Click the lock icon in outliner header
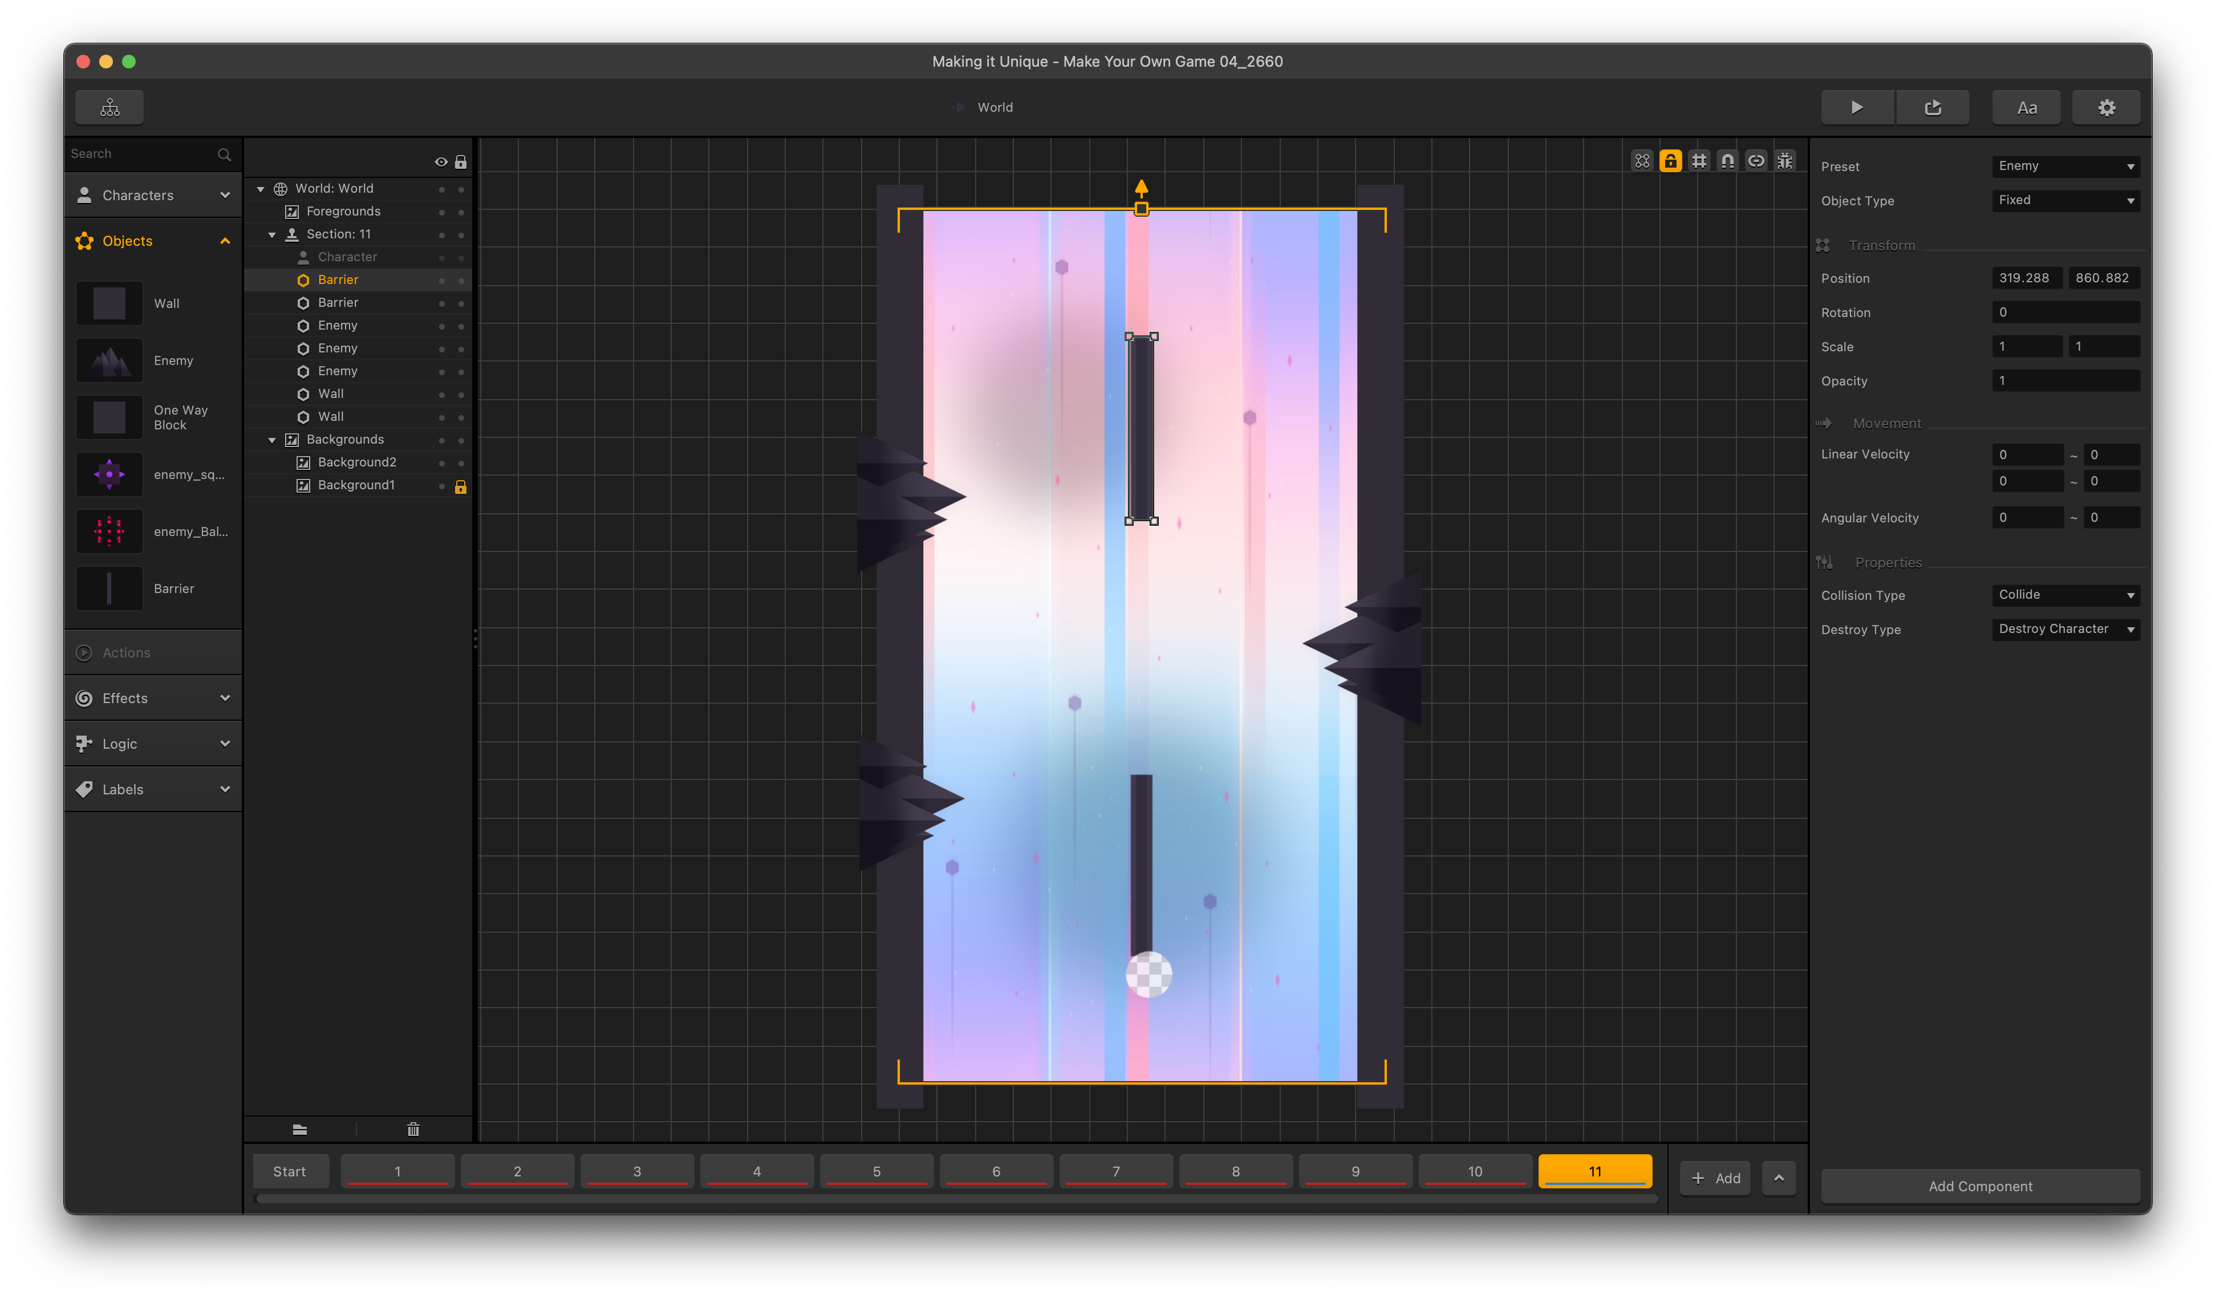This screenshot has height=1299, width=2216. click(x=461, y=162)
